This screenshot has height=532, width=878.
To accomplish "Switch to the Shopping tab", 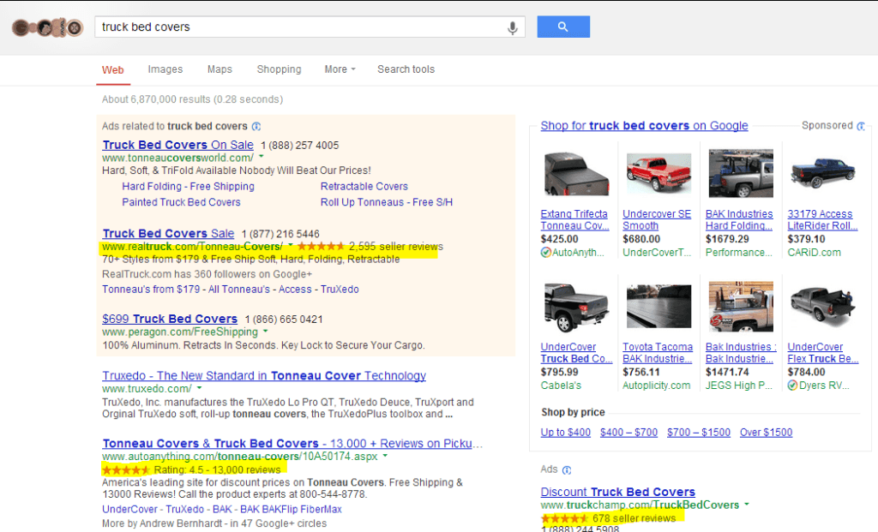I will tap(279, 69).
